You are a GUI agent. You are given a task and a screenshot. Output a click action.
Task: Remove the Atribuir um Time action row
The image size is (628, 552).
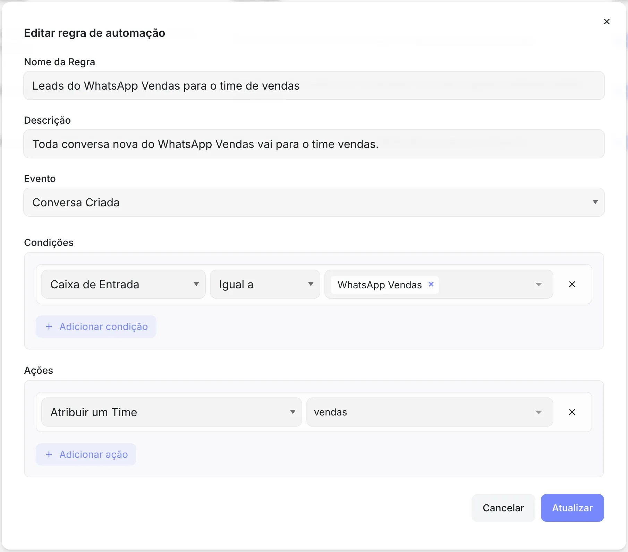pyautogui.click(x=572, y=412)
